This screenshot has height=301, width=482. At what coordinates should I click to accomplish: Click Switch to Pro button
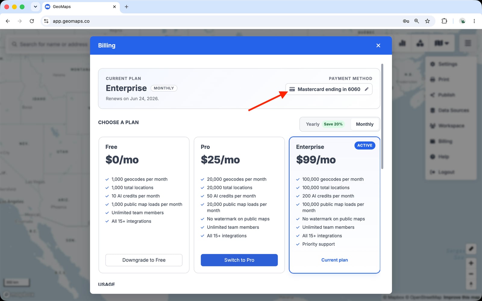click(239, 260)
